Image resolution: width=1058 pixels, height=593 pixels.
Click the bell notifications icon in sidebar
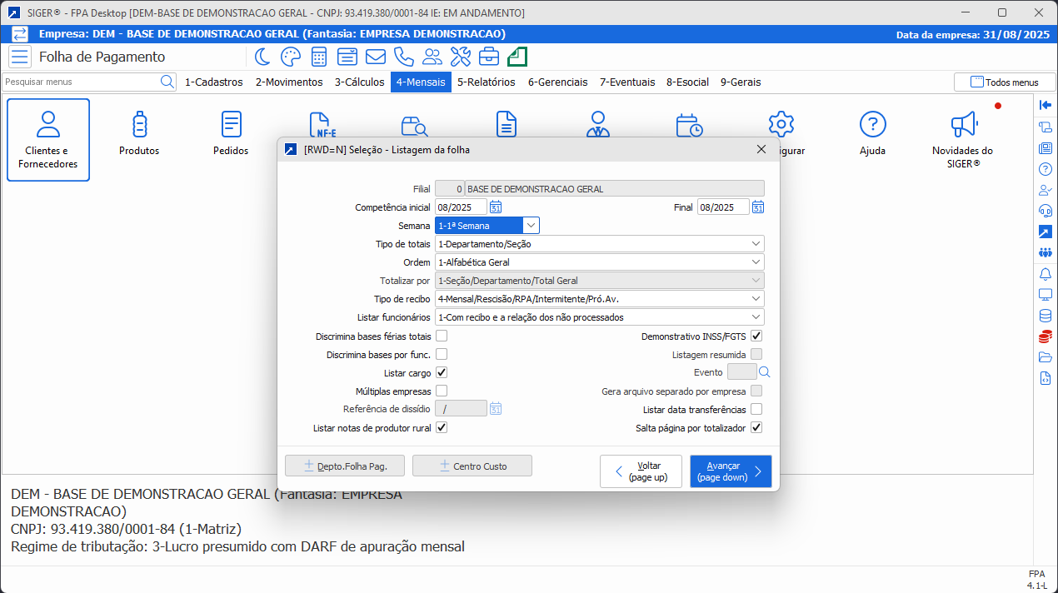tap(1046, 274)
